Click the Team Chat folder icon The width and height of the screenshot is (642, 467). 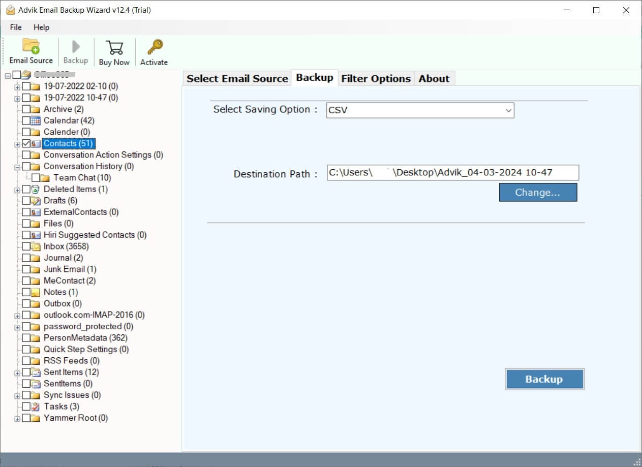coord(45,178)
